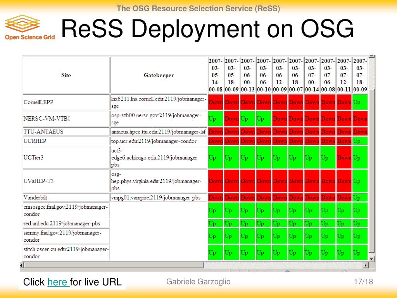This screenshot has height=298, width=397.
Task: Click the slide number 17/18
Action: [363, 282]
